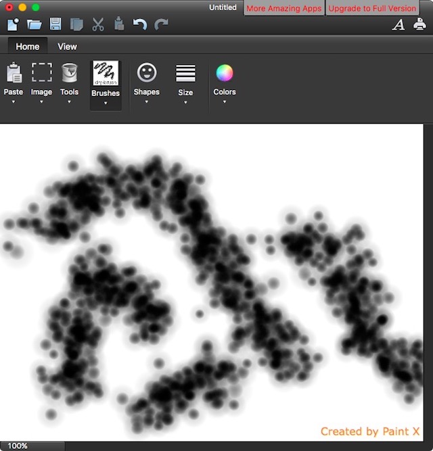This screenshot has height=451, width=433.
Task: Click the vertical scrollbar beside the canvas
Action: point(428,283)
